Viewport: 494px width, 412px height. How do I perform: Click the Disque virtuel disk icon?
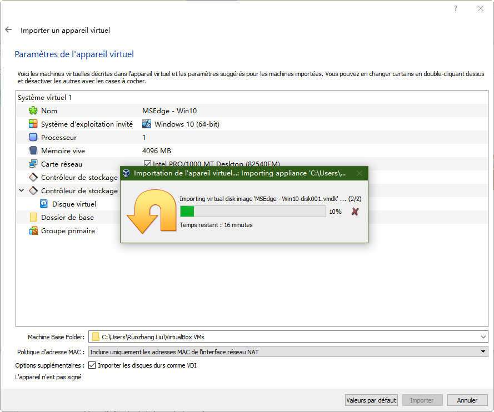[44, 204]
